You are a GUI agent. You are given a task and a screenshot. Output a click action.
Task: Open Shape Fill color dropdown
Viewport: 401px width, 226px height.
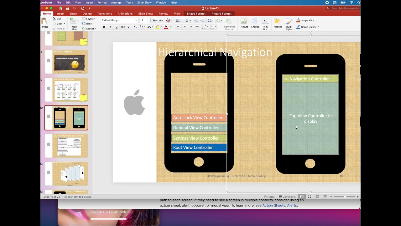click(x=314, y=20)
